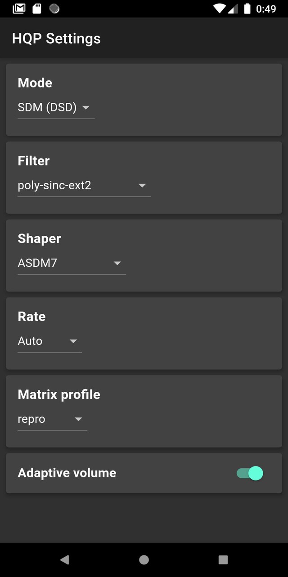Open the Matrix profile dropdown showing repro
Image resolution: width=288 pixels, height=577 pixels.
click(52, 419)
